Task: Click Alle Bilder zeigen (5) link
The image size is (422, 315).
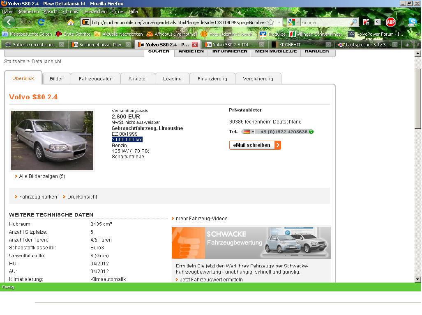Action: pyautogui.click(x=42, y=176)
